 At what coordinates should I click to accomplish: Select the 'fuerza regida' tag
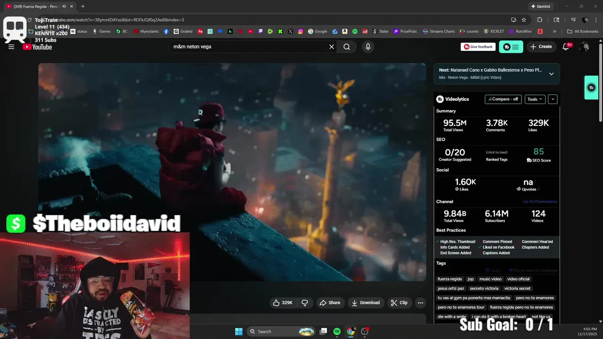(x=450, y=279)
